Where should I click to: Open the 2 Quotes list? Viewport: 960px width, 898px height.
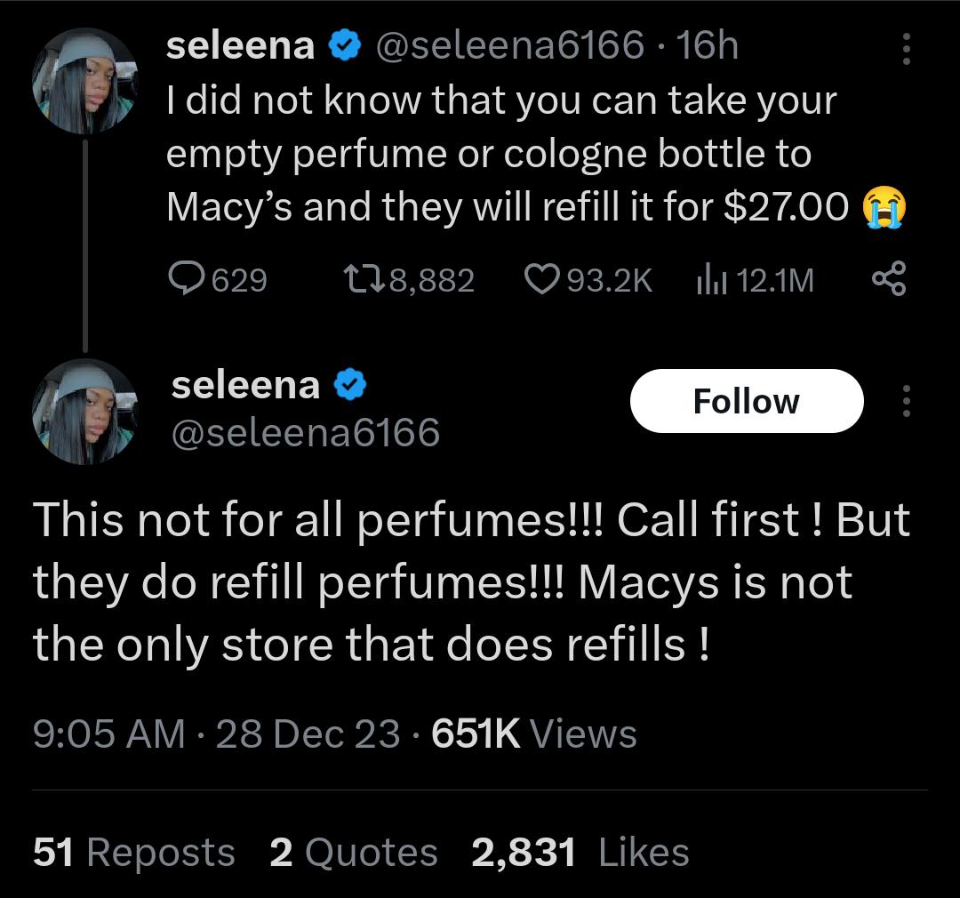[x=353, y=851]
